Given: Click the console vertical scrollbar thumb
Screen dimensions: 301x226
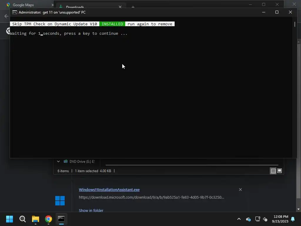Looking at the screenshot, I should pos(295,24).
